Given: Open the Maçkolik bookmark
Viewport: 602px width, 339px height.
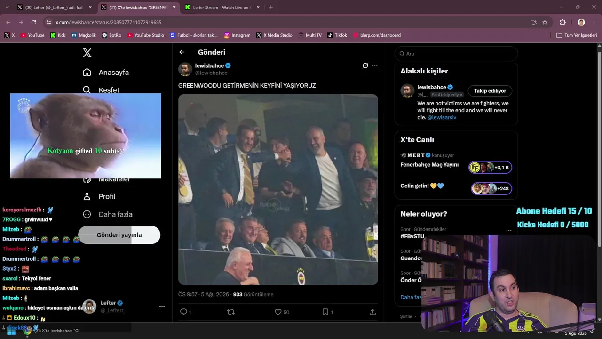Looking at the screenshot, I should point(84,35).
